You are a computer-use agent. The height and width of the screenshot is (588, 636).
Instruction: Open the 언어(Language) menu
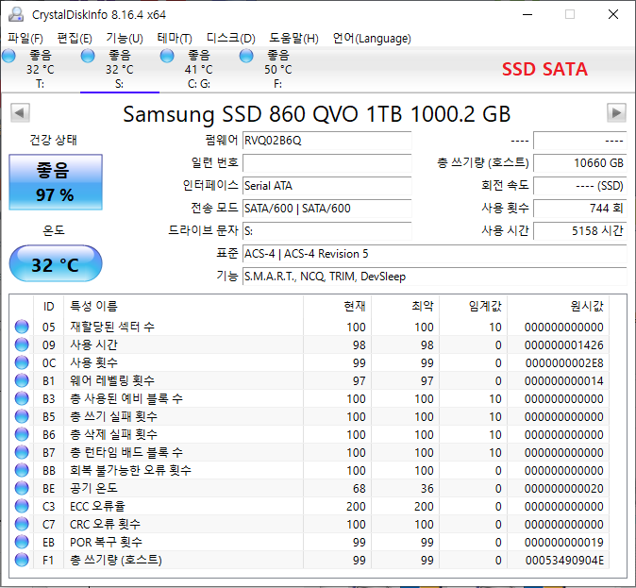tap(372, 38)
